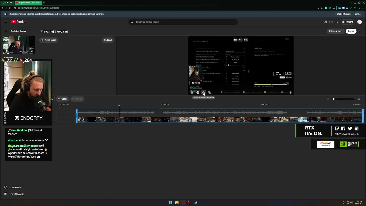The image size is (366, 206).
Task: Click the address bar URL
Action: point(38,8)
